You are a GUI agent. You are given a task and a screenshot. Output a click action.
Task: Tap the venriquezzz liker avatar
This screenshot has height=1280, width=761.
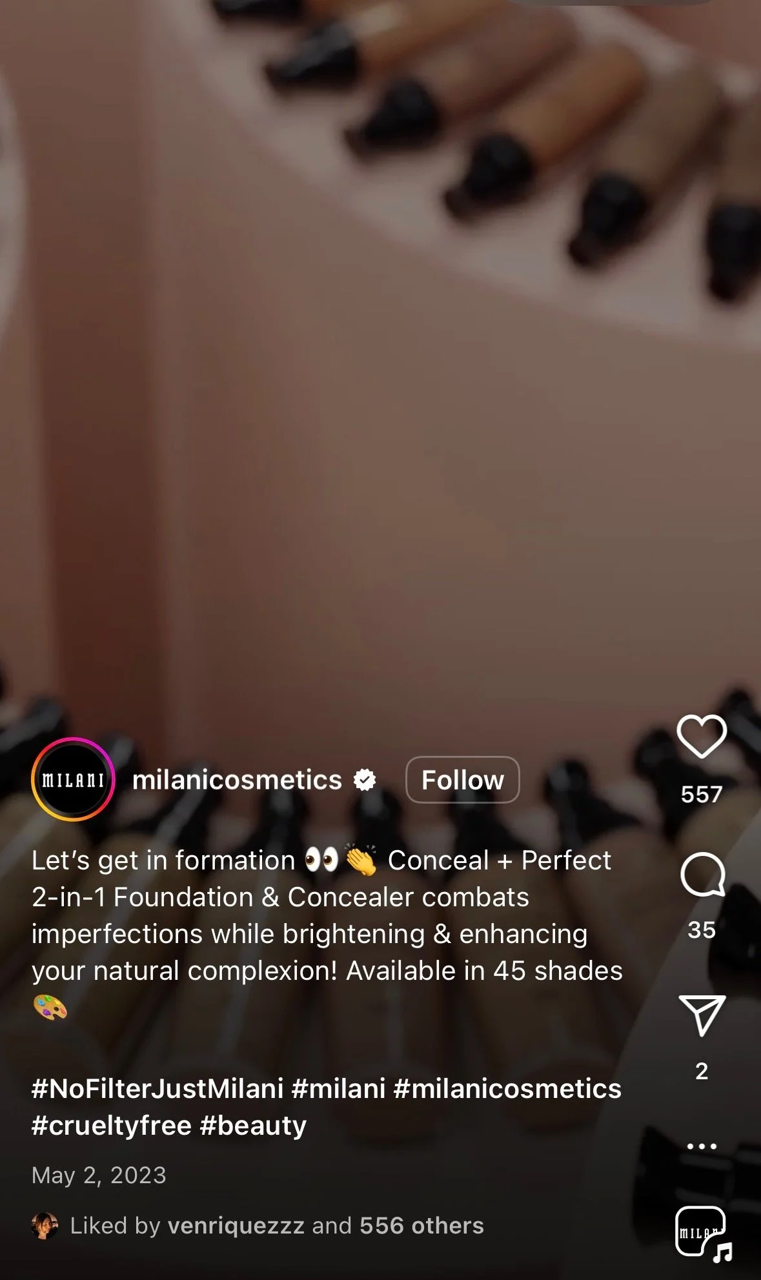[45, 1225]
